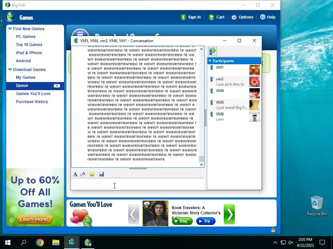Viewport: 333px width, 249px height.
Task: Click the Big Fish Sign In icon
Action: tap(183, 17)
